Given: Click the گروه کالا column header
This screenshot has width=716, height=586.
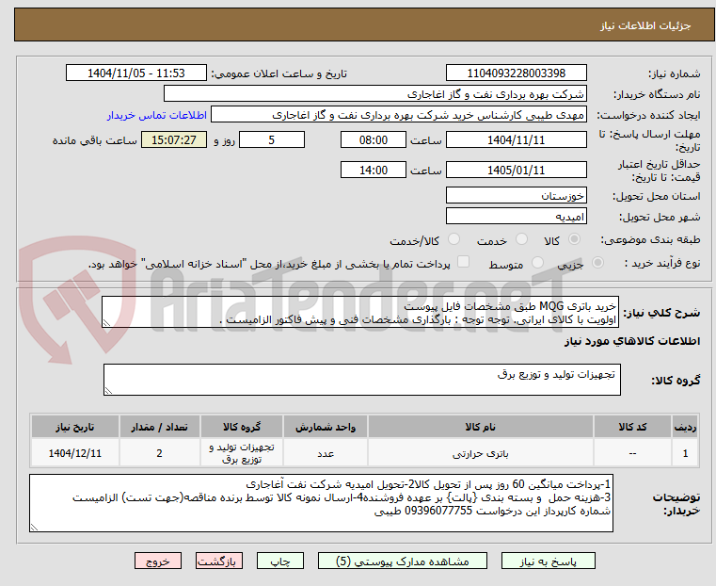Looking at the screenshot, I should [x=242, y=427].
